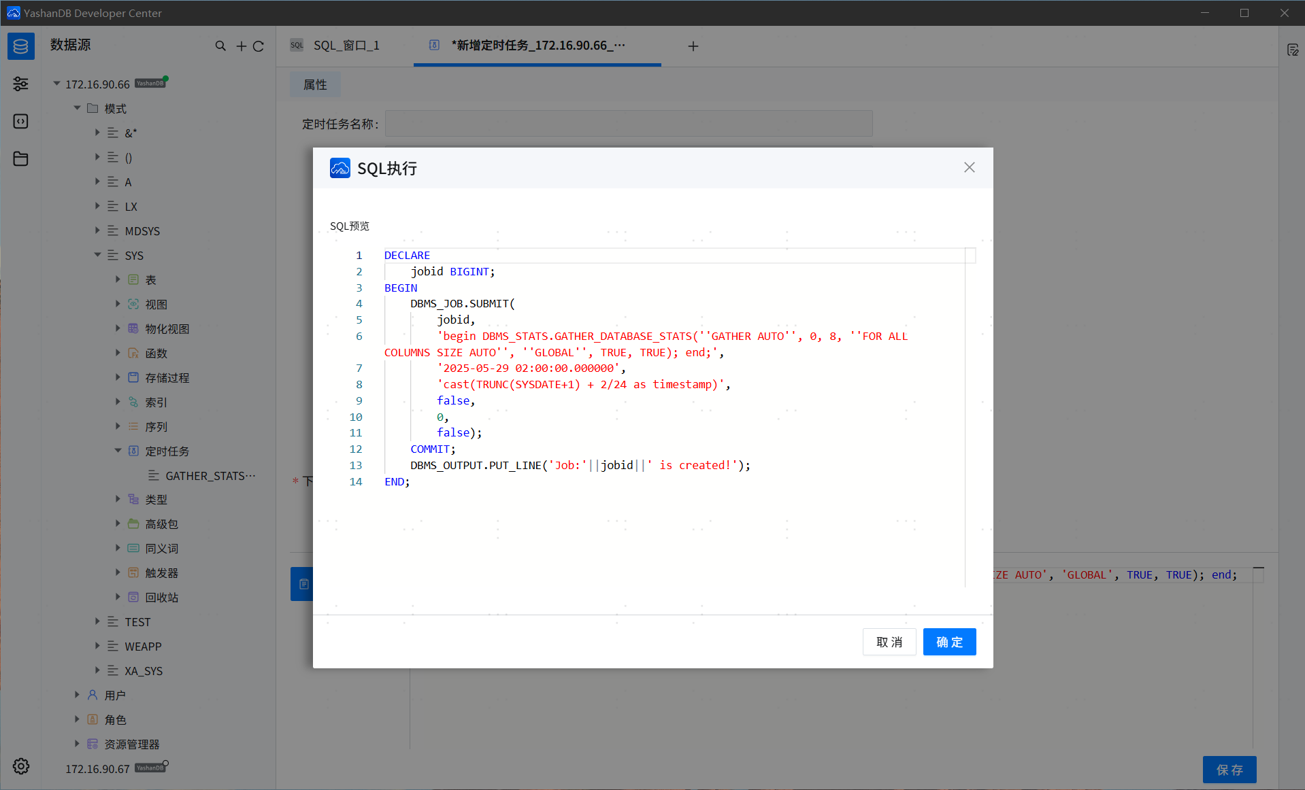1305x790 pixels.
Task: Select the 新增定时任务_172.16.90.66 tab
Action: 538,46
